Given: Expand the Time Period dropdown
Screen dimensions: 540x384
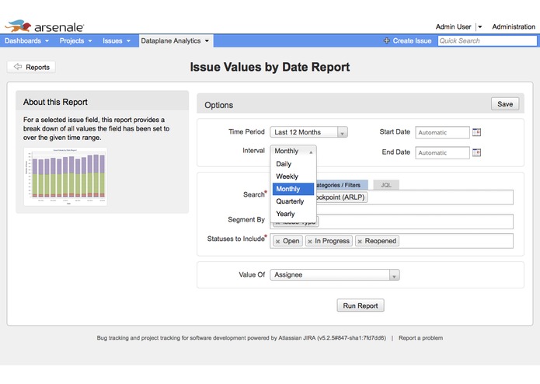Looking at the screenshot, I should pyautogui.click(x=308, y=132).
